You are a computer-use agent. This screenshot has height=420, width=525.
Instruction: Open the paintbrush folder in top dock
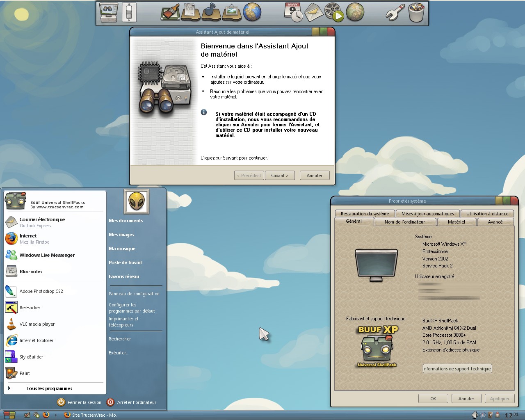point(170,12)
